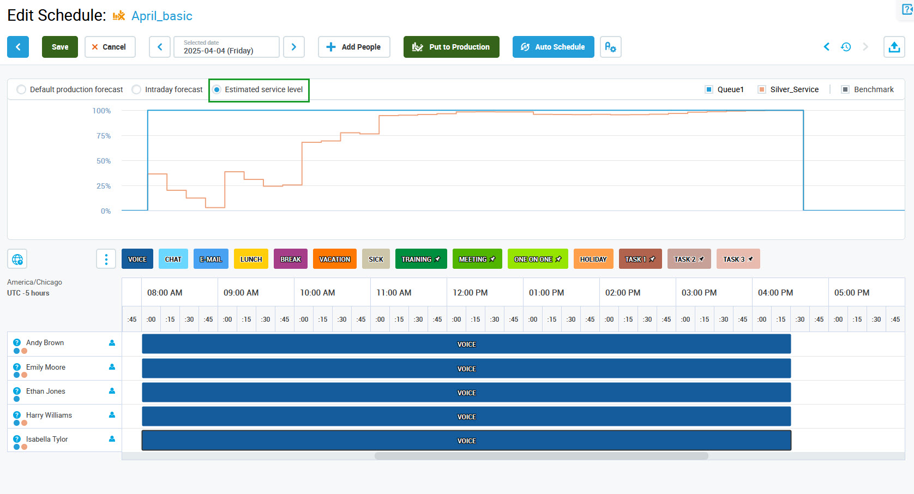Toggle the Queue1 legend checkbox
The width and height of the screenshot is (914, 494).
(709, 89)
